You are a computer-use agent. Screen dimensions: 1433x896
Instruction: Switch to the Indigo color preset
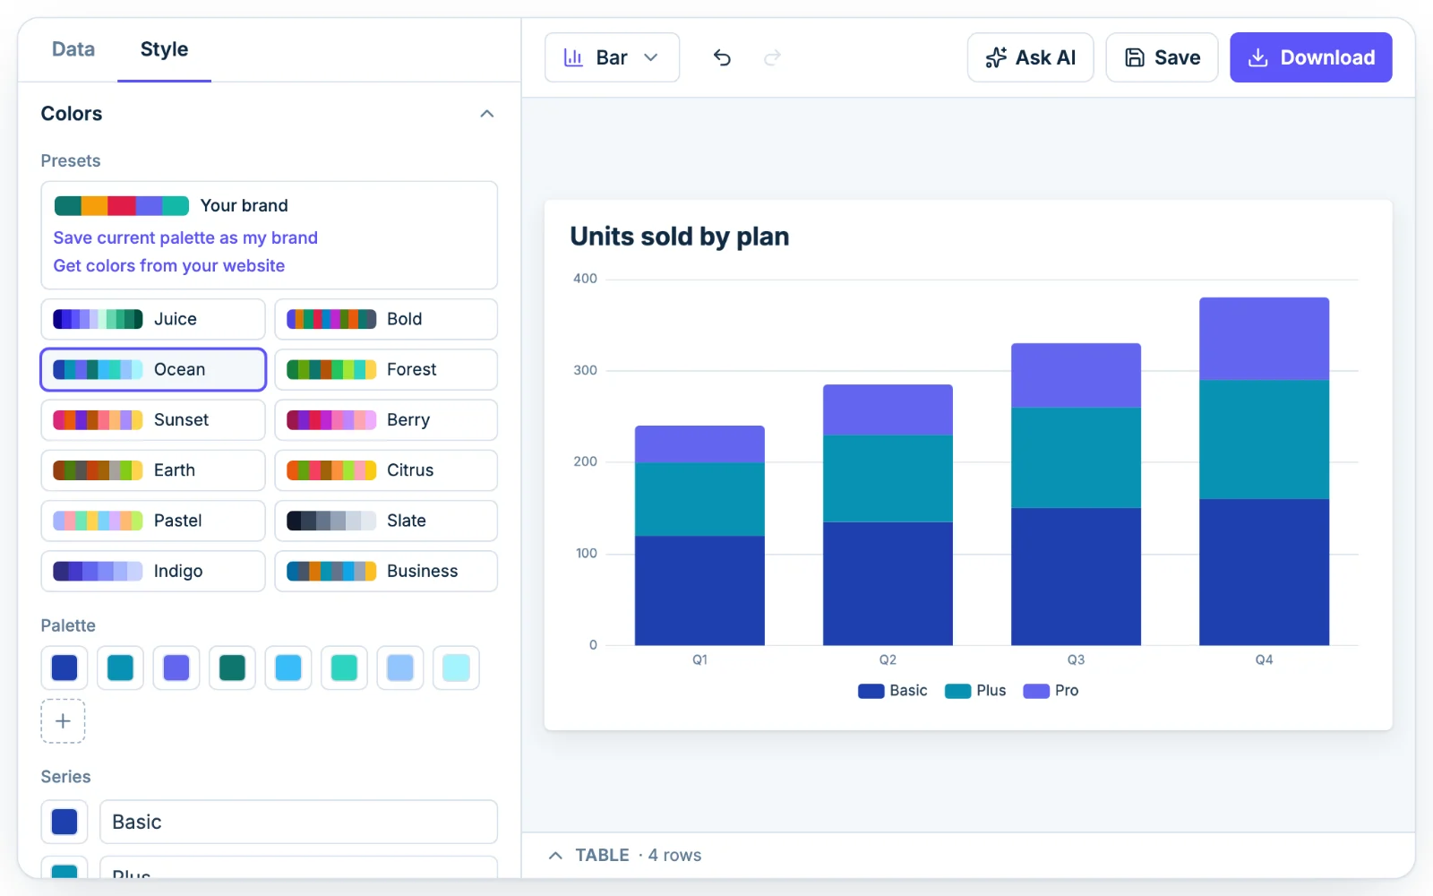click(153, 571)
